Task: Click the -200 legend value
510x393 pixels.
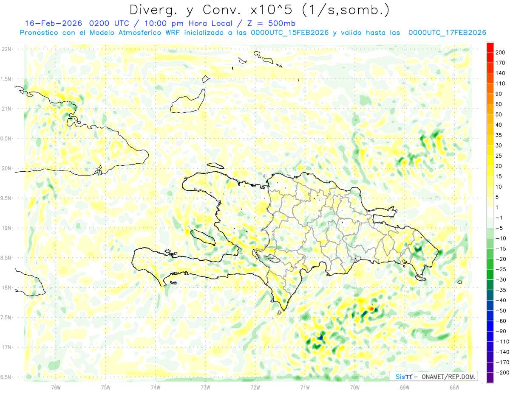Action: (503, 372)
